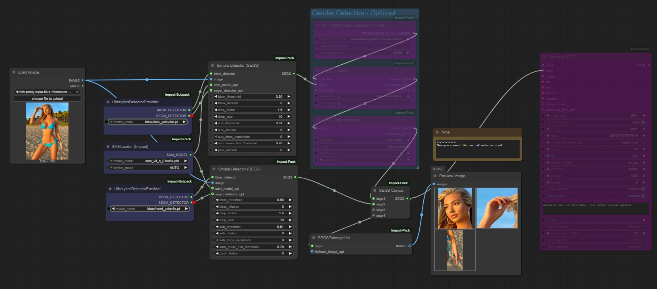
Task: Toggle noise_mask enabled switch in Detailer
Action: (643, 189)
